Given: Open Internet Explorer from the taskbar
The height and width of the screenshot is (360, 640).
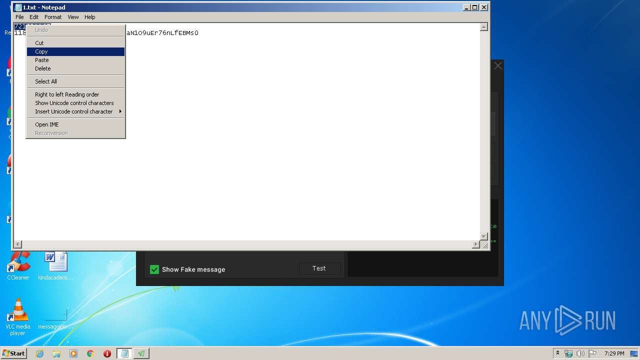Looking at the screenshot, I should [x=40, y=353].
